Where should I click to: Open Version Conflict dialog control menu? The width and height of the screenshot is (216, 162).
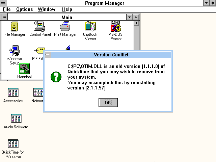pyautogui.click(x=48, y=55)
